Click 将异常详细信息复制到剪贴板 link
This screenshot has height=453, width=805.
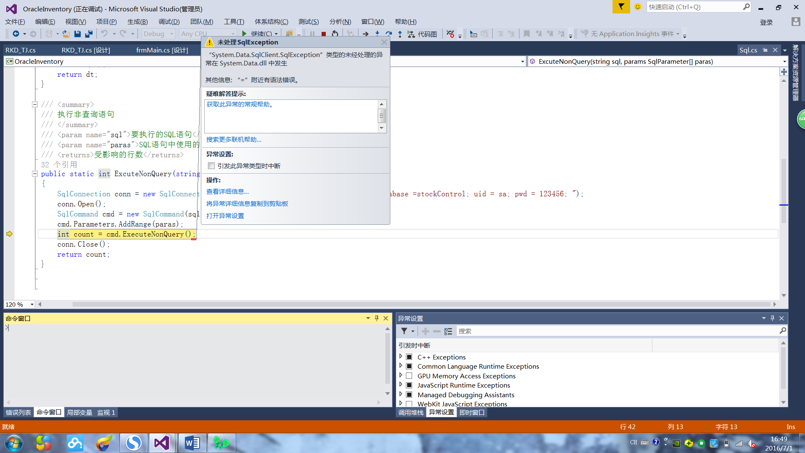click(x=247, y=204)
